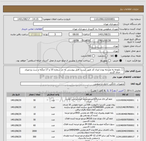Click the ERIS پایه تقویم رومیزی item name
The width and height of the screenshot is (146, 141).
(89, 114)
